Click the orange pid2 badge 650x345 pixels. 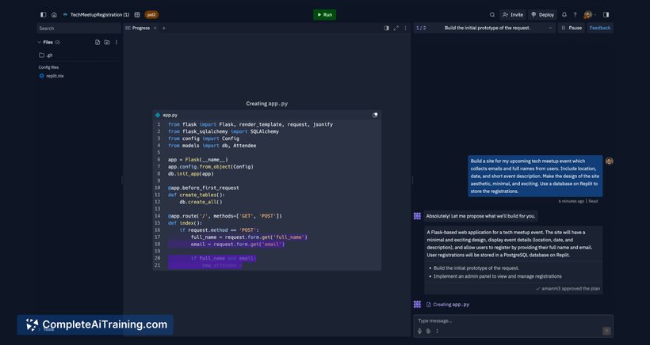tap(151, 14)
